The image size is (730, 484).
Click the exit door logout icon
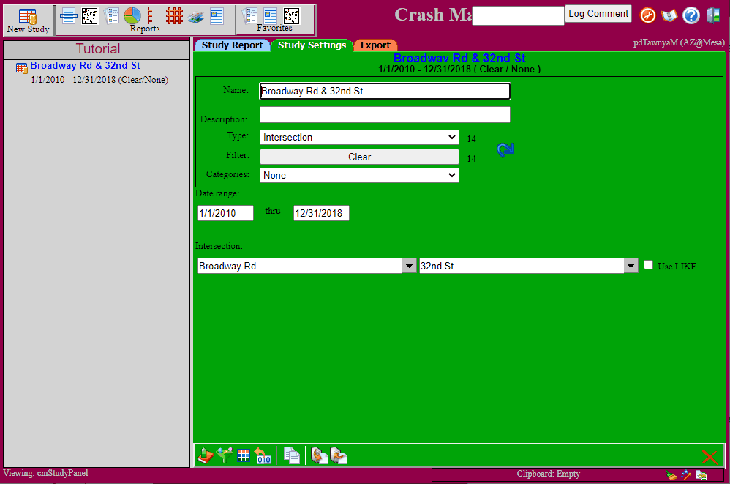pos(713,15)
